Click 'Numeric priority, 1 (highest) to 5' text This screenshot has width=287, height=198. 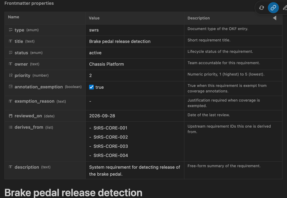pos(226,74)
